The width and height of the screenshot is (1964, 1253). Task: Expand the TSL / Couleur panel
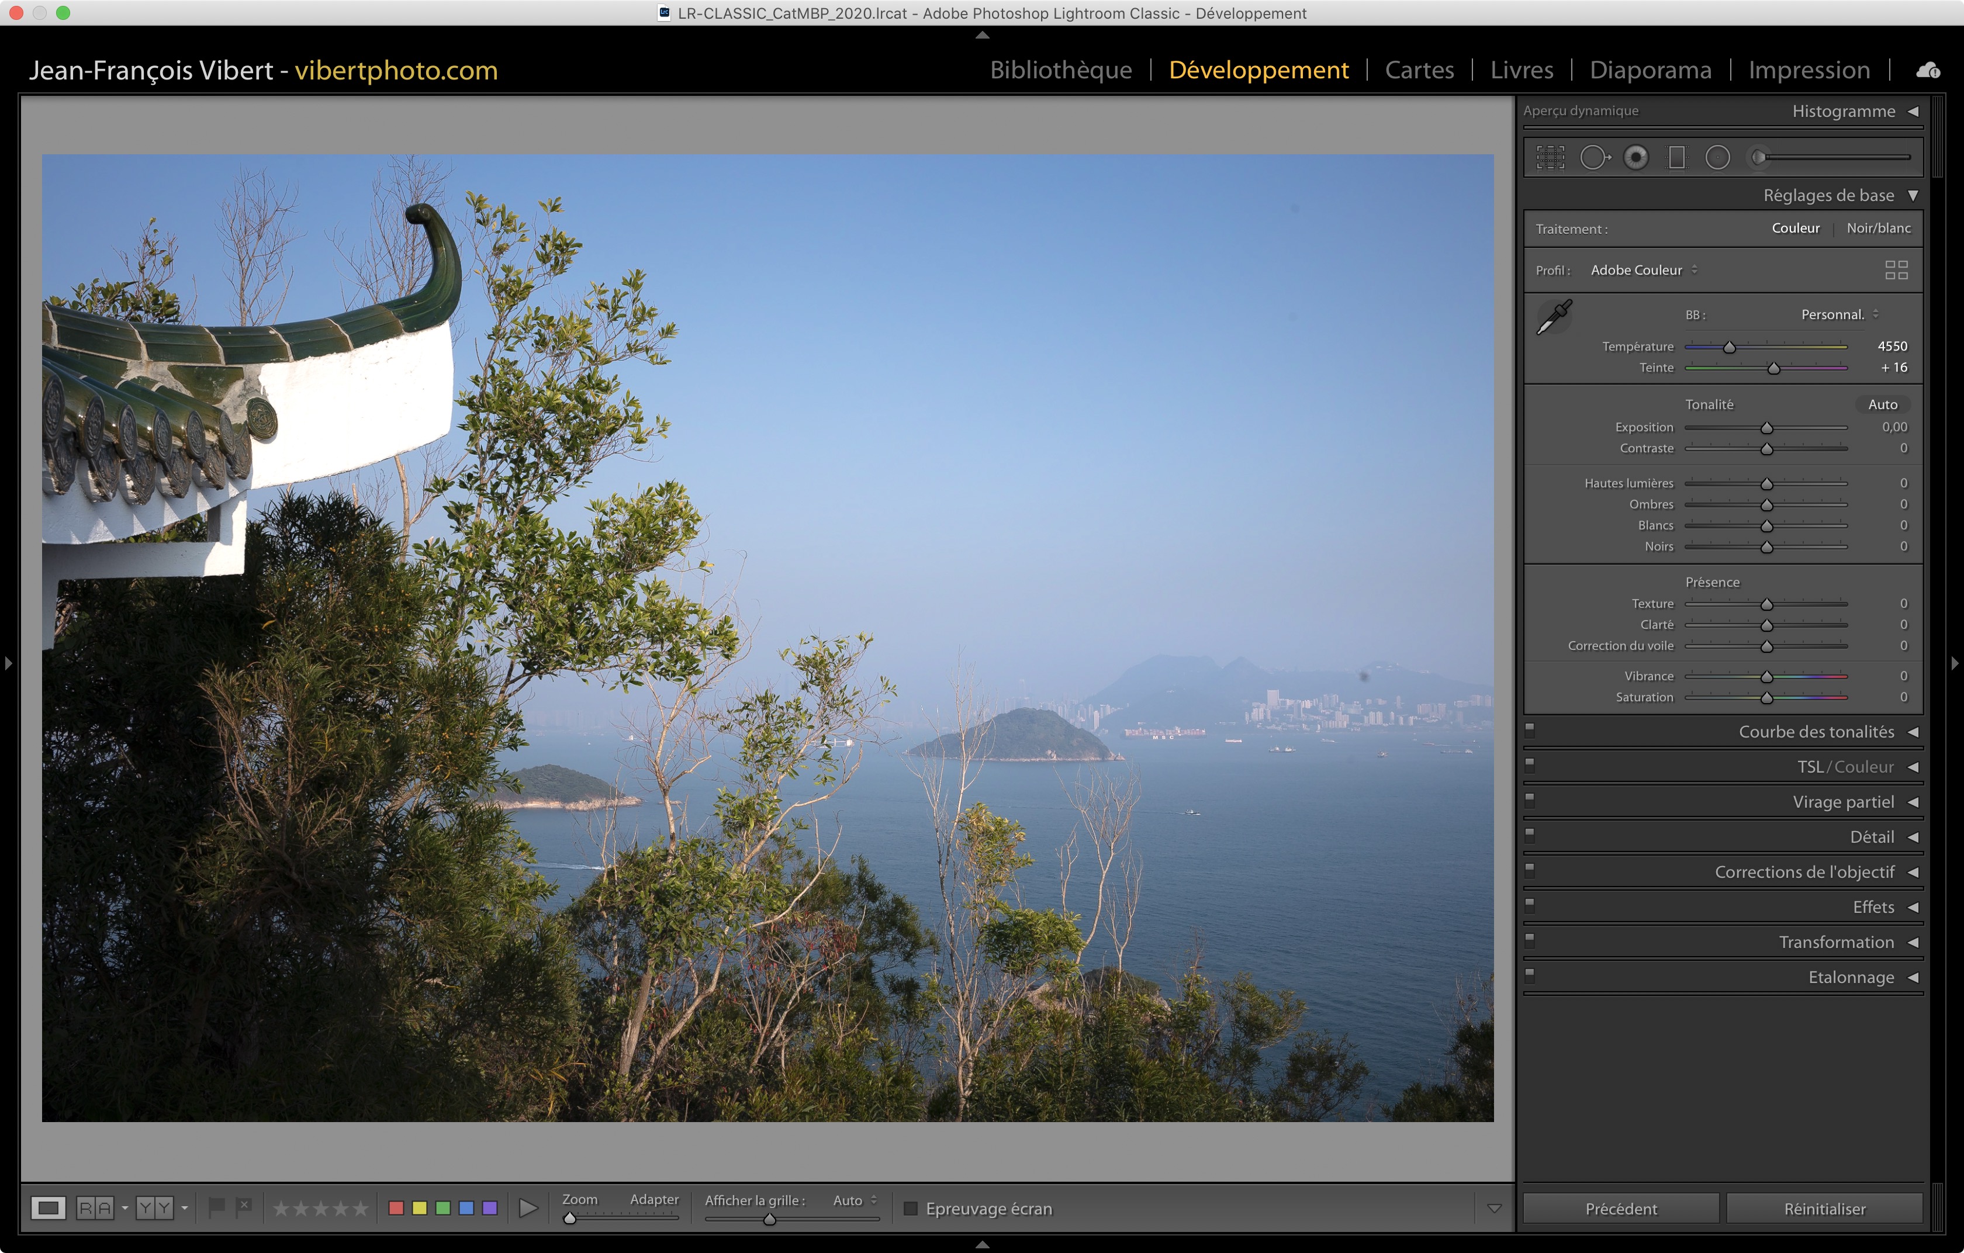pyautogui.click(x=1913, y=767)
